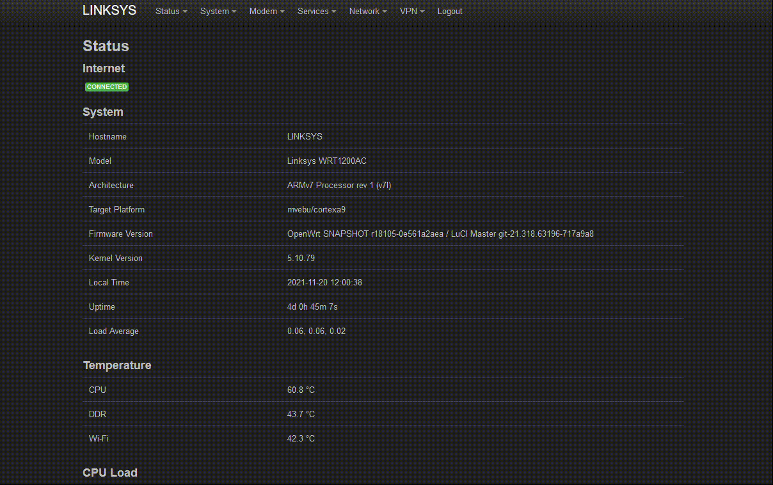Click the Wi-Fi label in Temperature table
The width and height of the screenshot is (773, 485).
99,438
